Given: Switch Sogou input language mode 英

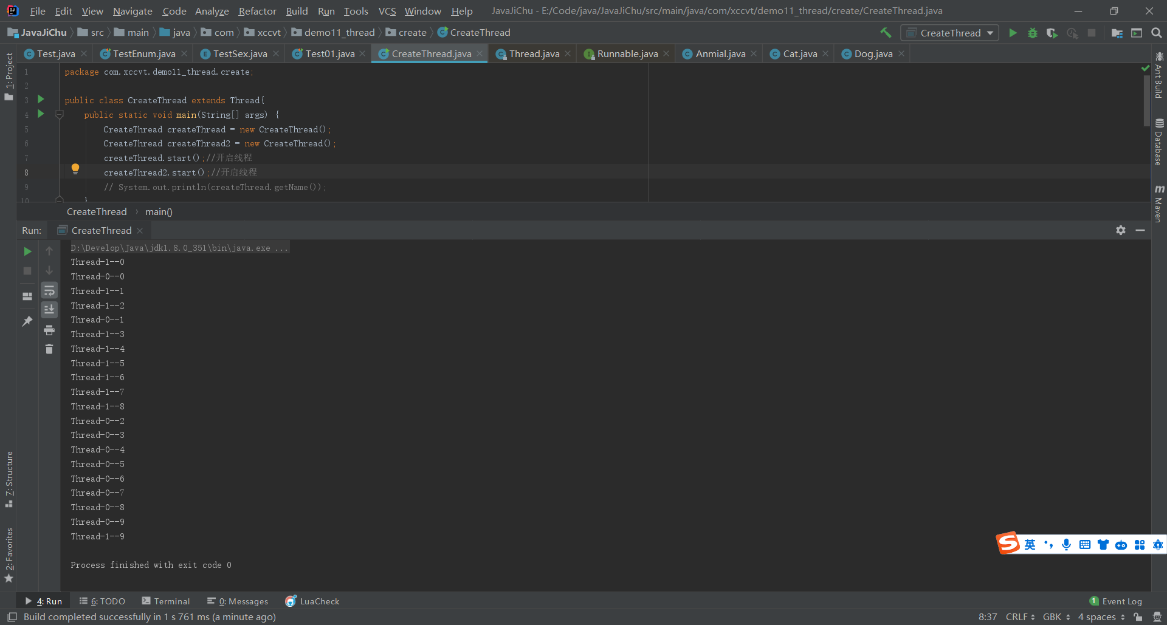Looking at the screenshot, I should pyautogui.click(x=1030, y=544).
